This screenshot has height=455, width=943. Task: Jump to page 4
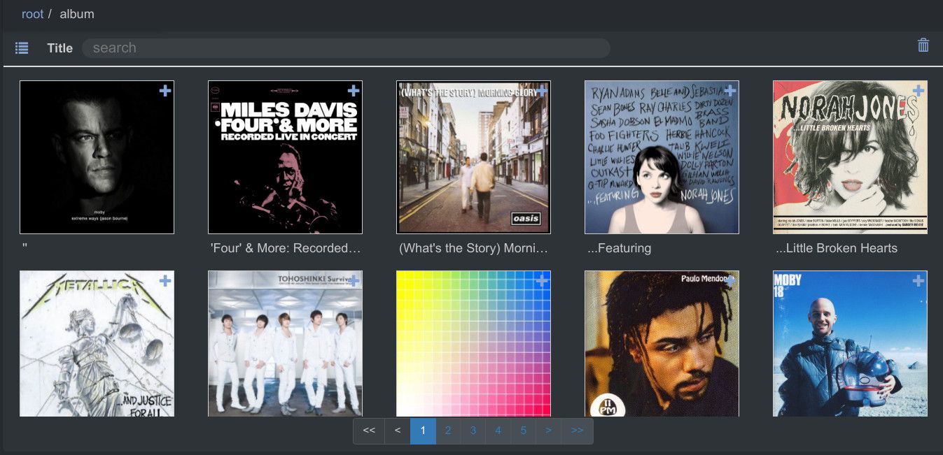[x=498, y=431]
